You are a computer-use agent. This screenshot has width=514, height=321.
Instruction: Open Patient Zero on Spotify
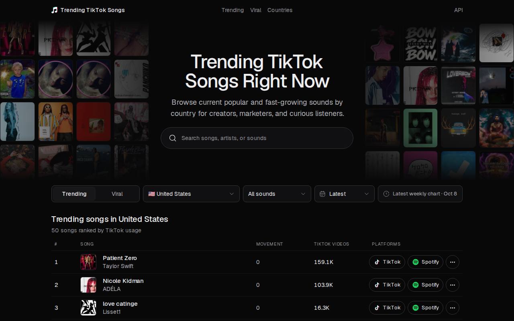coord(425,262)
